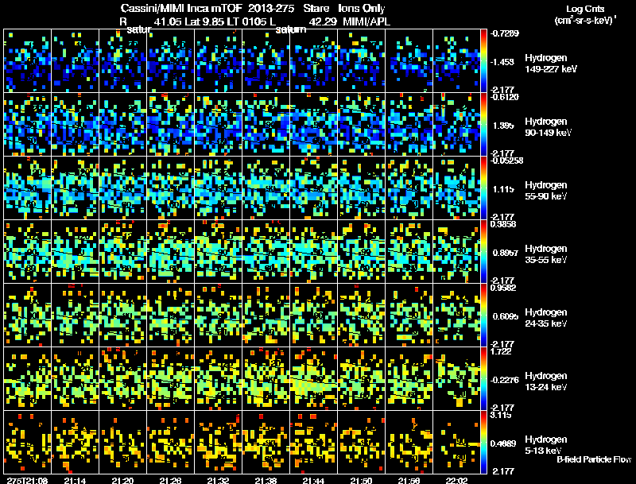Click the 21:14 time axis label

(75, 480)
